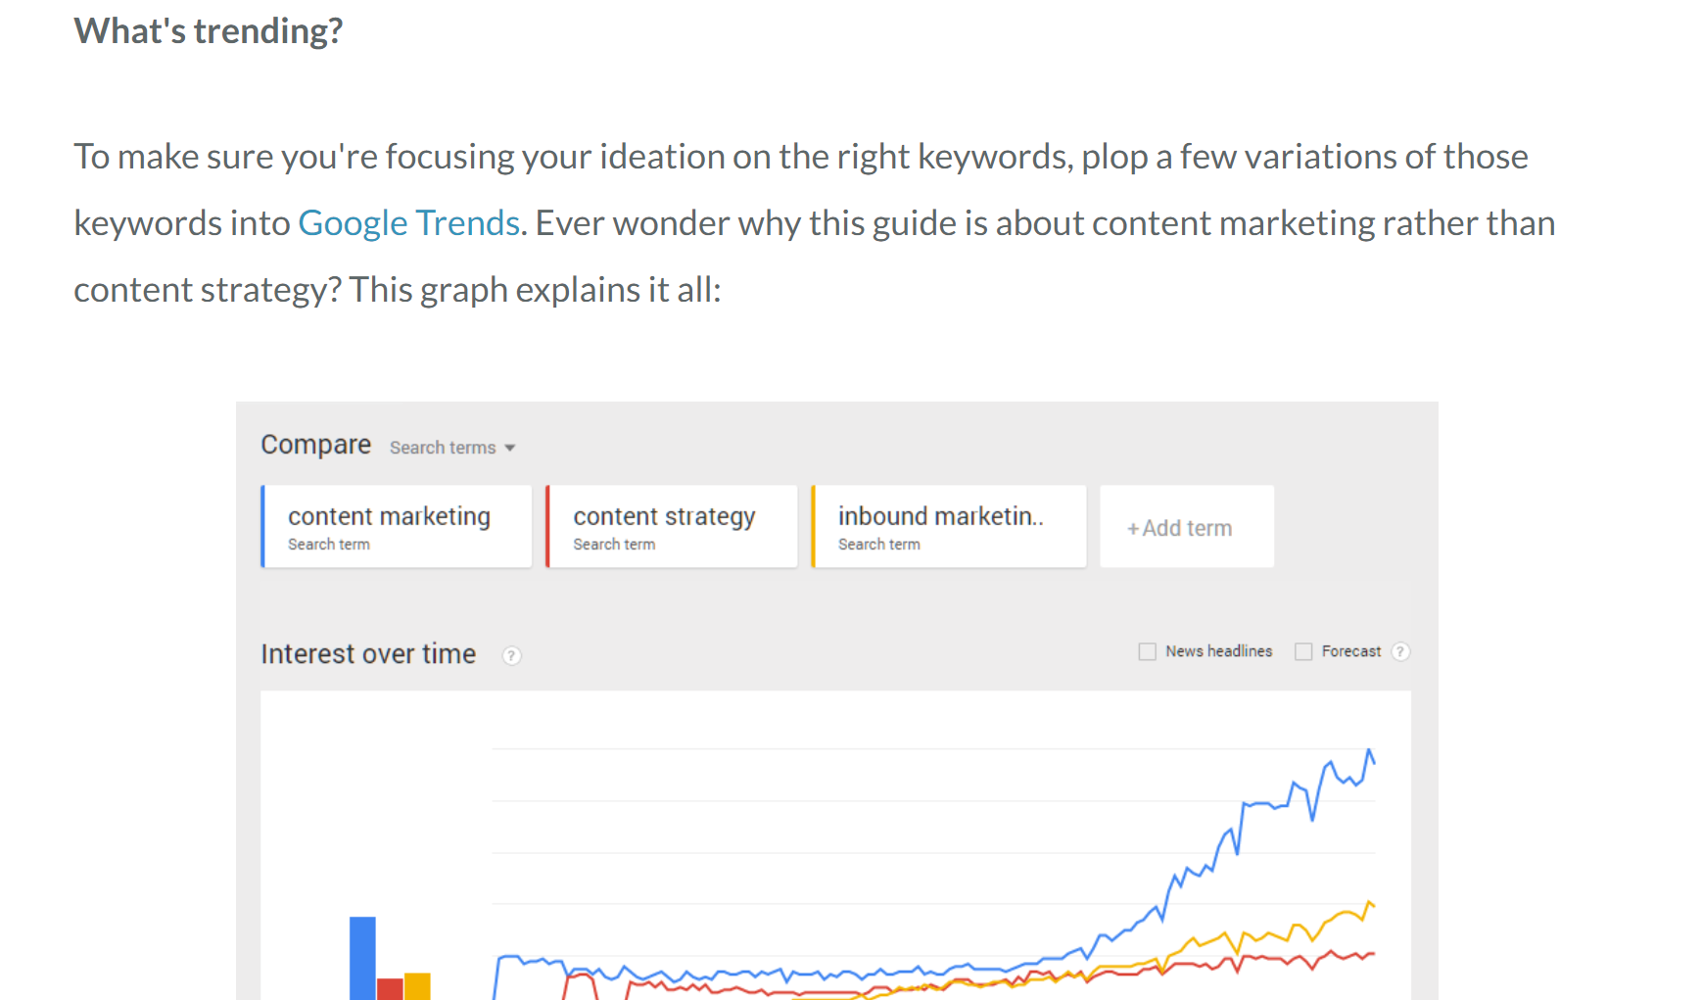Open the Google Trends link
This screenshot has width=1701, height=1000.
click(408, 223)
